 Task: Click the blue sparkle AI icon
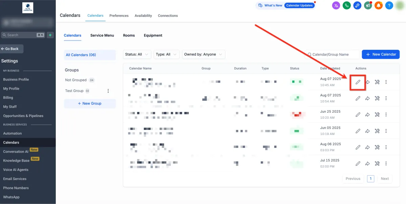pyautogui.click(x=357, y=5)
